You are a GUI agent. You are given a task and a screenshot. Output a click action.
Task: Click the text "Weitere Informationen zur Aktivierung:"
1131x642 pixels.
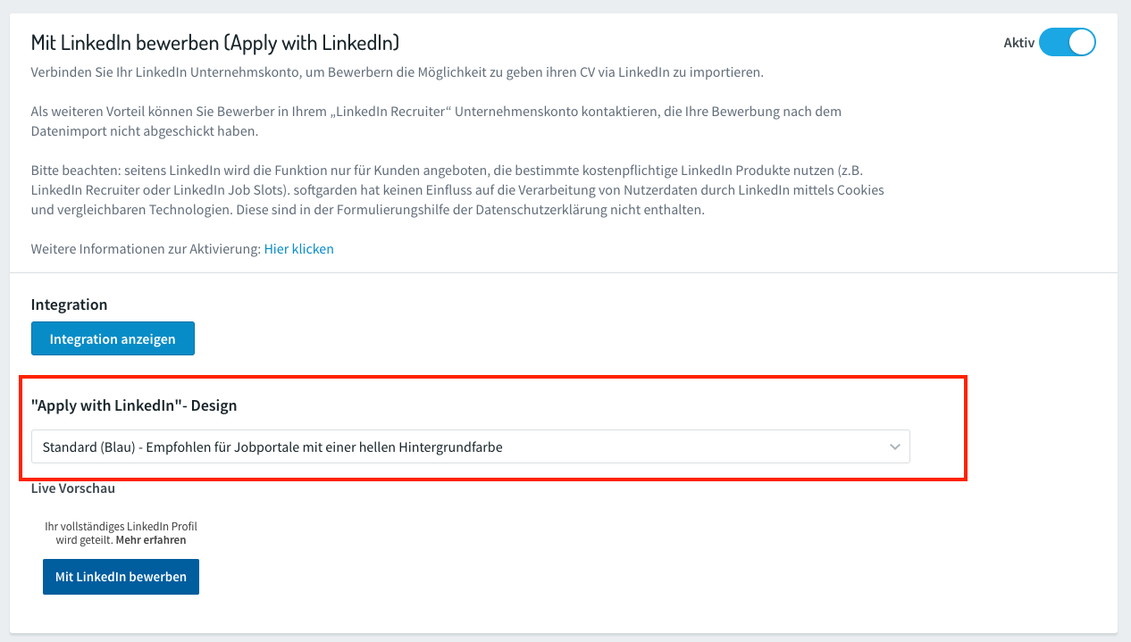[x=146, y=249]
